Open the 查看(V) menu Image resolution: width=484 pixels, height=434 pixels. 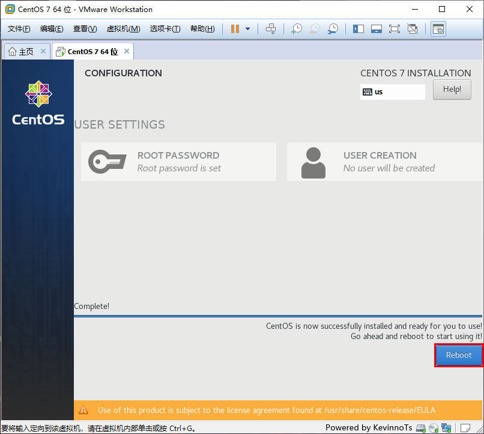(x=85, y=29)
